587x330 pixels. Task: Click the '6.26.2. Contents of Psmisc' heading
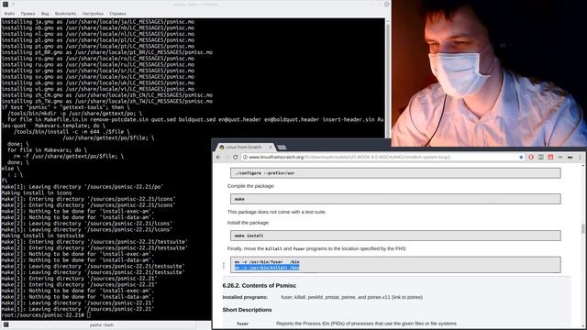(x=259, y=285)
